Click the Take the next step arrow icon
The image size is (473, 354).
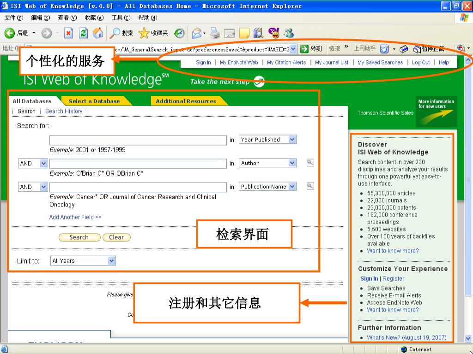coord(259,81)
